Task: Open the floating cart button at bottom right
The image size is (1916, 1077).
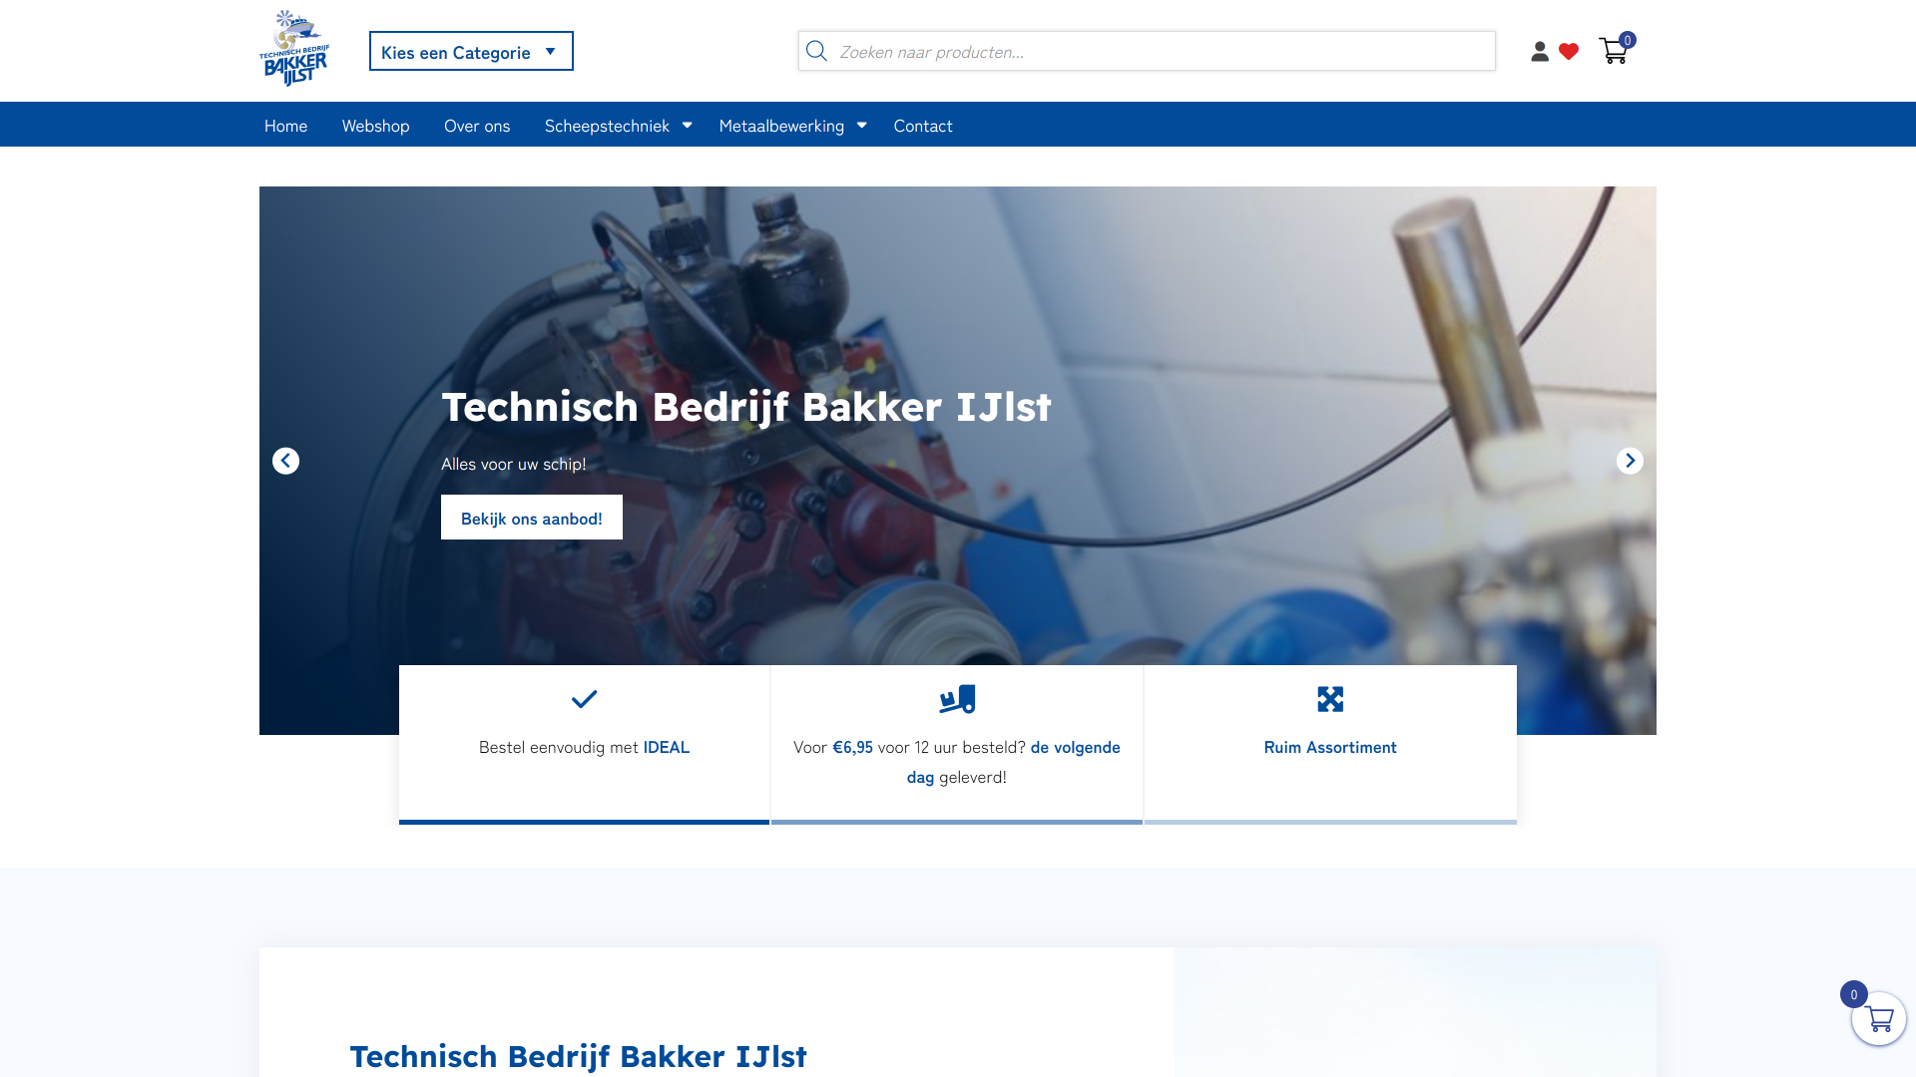Action: 1879,1019
